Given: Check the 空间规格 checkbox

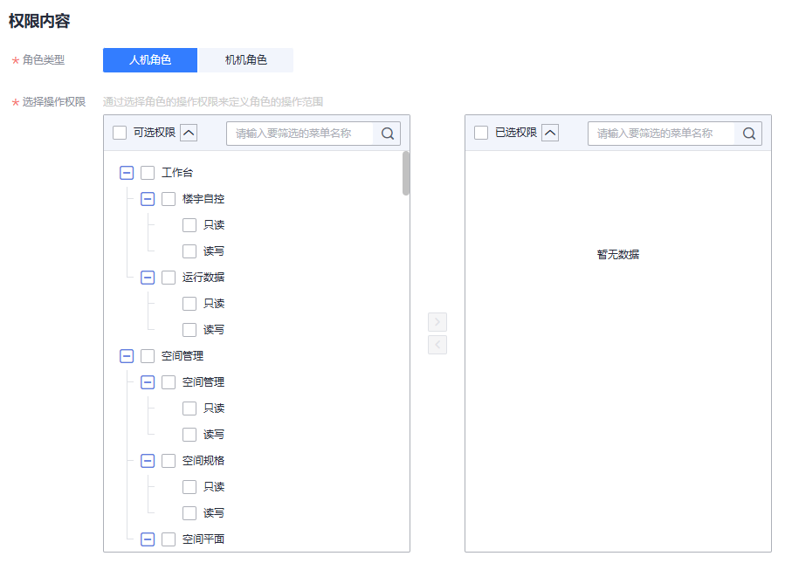Looking at the screenshot, I should 169,461.
